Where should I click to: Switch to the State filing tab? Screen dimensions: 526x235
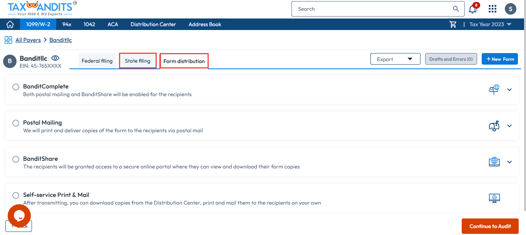(137, 61)
